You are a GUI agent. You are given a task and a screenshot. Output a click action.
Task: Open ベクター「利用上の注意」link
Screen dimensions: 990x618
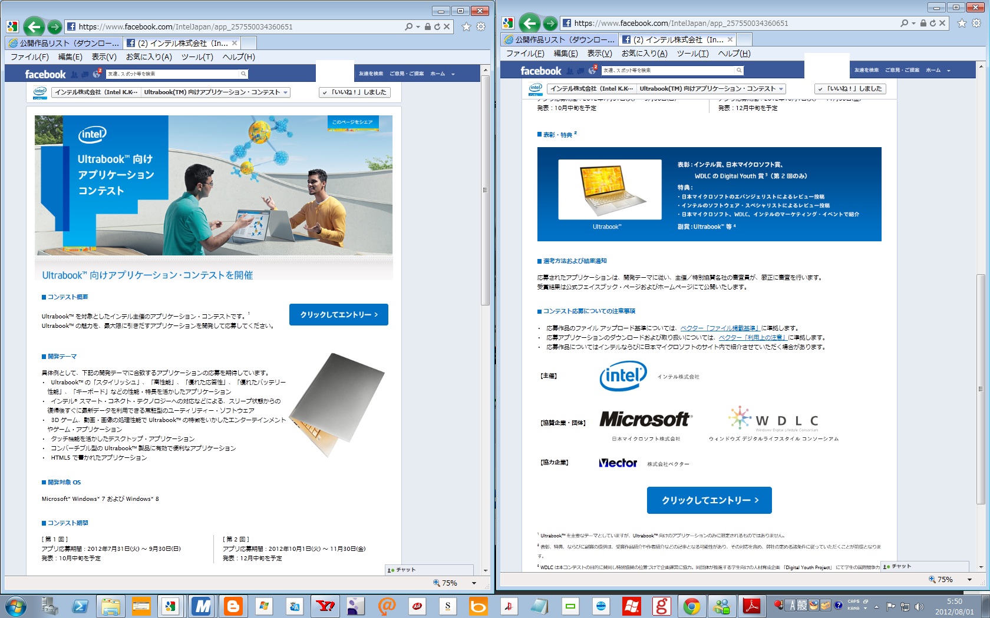(753, 338)
